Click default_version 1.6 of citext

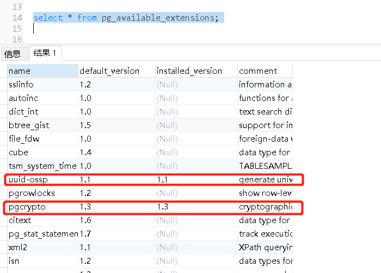[116, 220]
